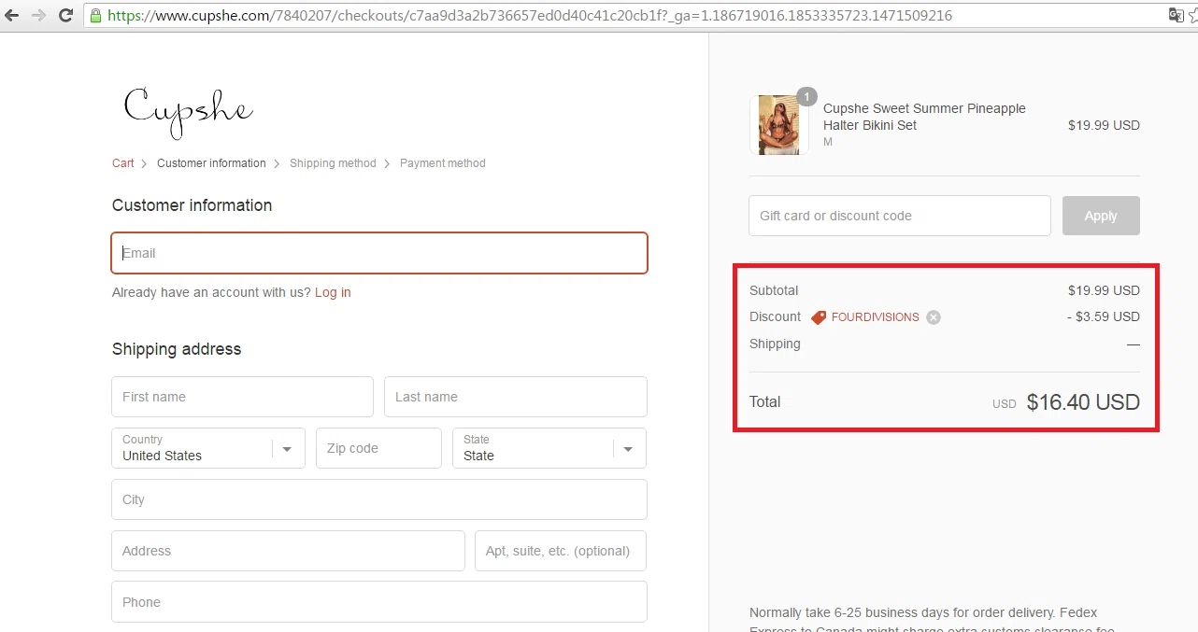The image size is (1198, 632).
Task: Click the Shipping label in order summary
Action: point(775,344)
